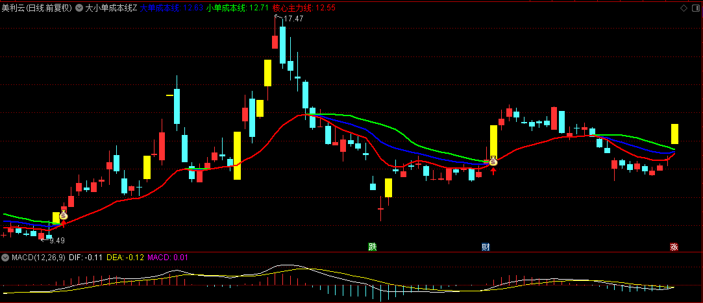Image resolution: width=703 pixels, height=303 pixels.
Task: Click the money bag signal near 9.49 low
Action: [64, 215]
